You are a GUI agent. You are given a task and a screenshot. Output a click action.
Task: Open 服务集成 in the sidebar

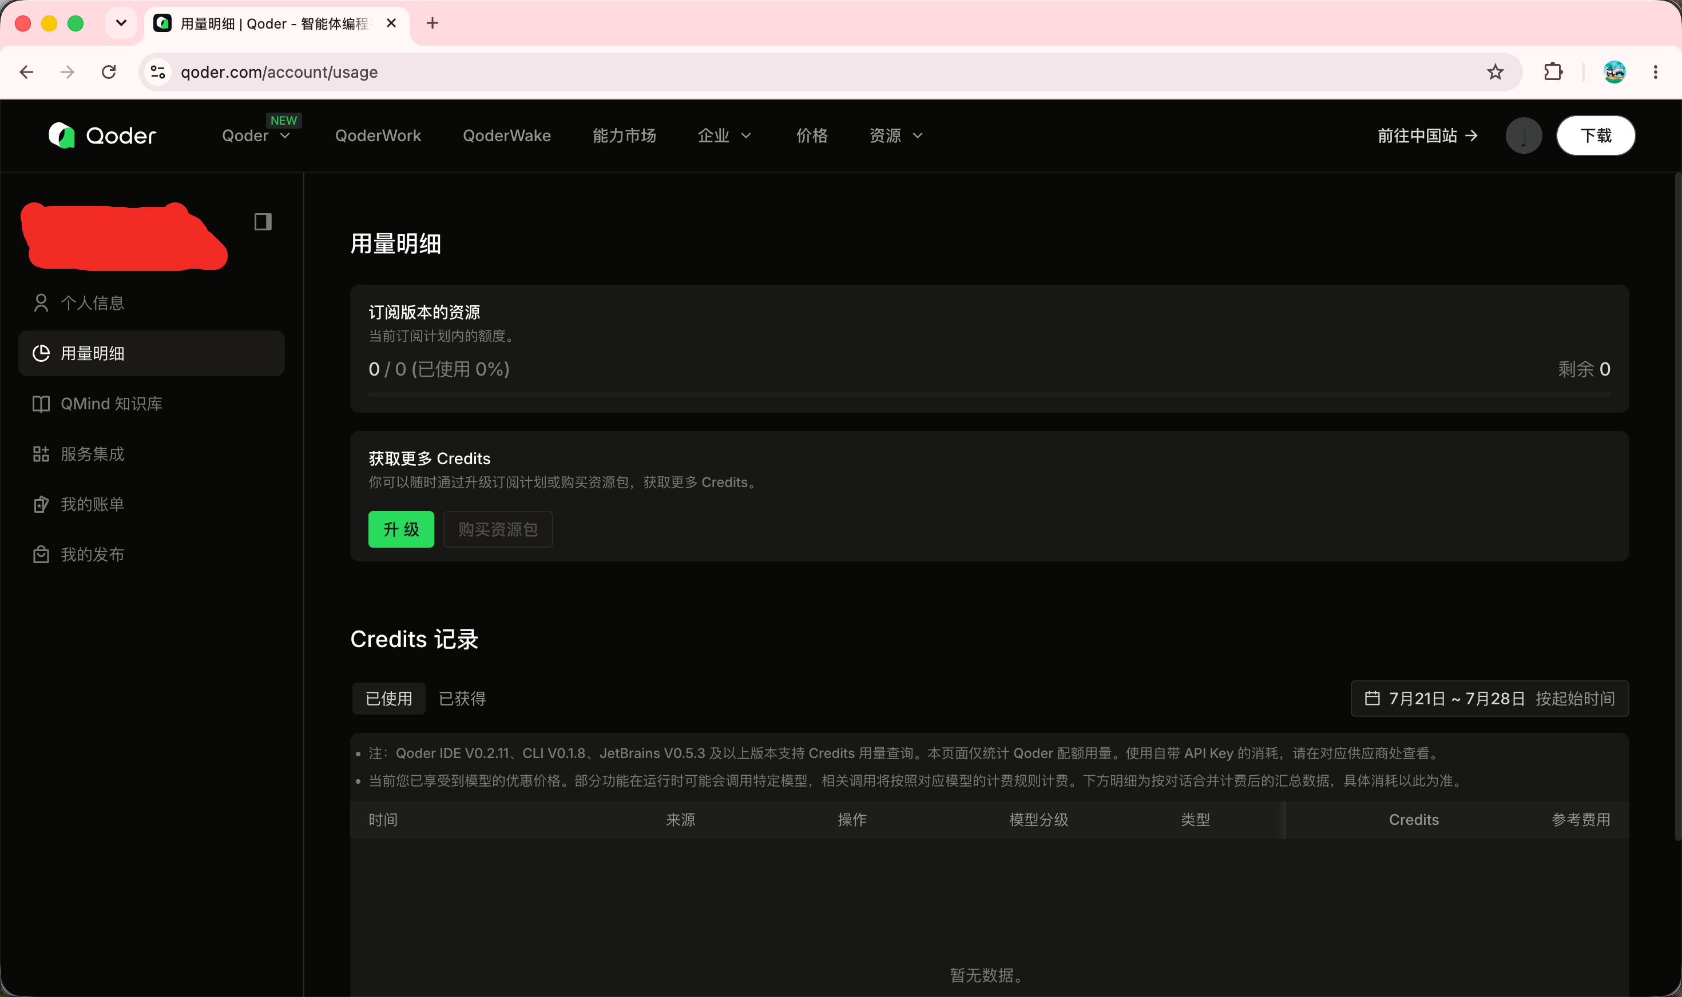click(151, 454)
